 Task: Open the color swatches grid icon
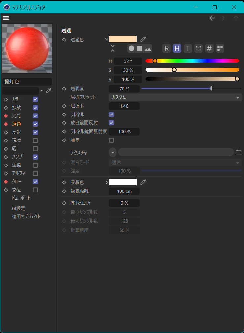pos(220,49)
